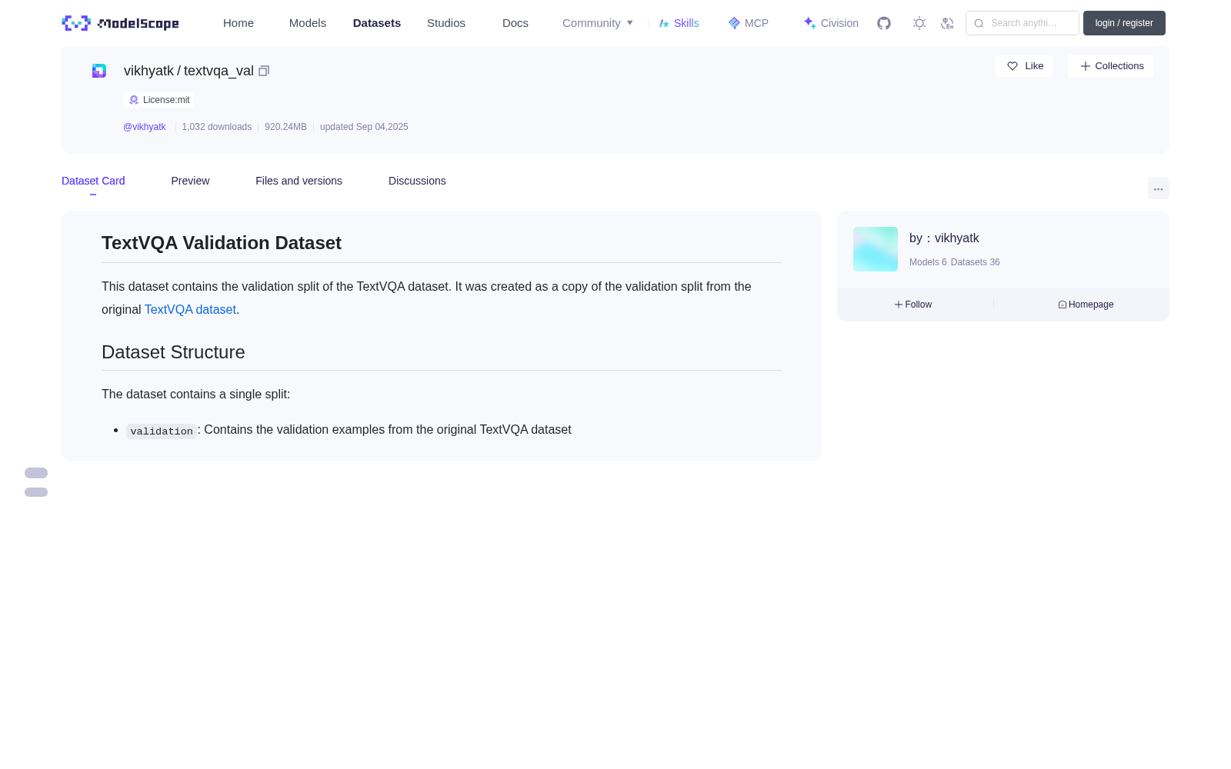This screenshot has width=1231, height=769.
Task: Switch to Files and versions tab
Action: [299, 181]
